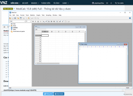133x96 pixels.
Task: Click the messages envelope icon
Action: click(x=107, y=3)
